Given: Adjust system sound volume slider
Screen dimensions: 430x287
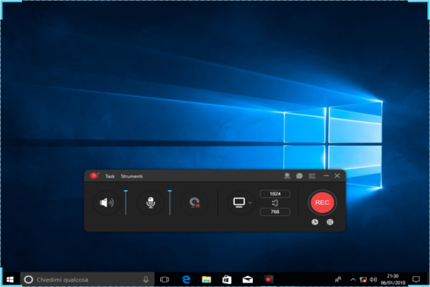Looking at the screenshot, I should pyautogui.click(x=126, y=202).
